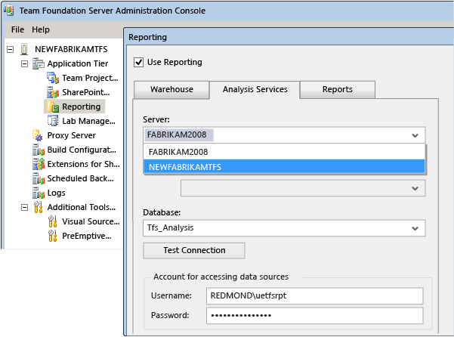The height and width of the screenshot is (337, 454).
Task: Select Proxy Server in the tree
Action: (72, 135)
